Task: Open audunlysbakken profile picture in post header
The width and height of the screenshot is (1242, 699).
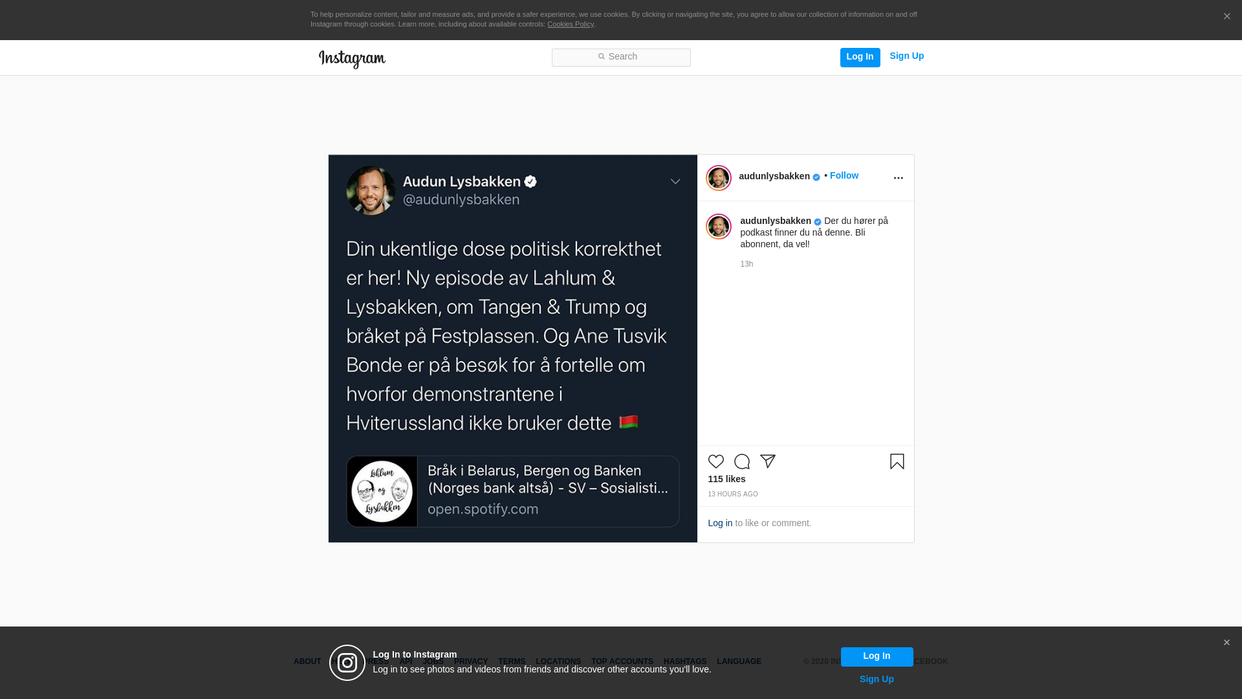Action: click(718, 178)
